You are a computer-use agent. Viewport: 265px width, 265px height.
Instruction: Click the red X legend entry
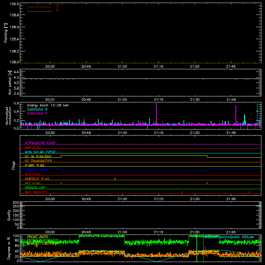tap(57, 6)
